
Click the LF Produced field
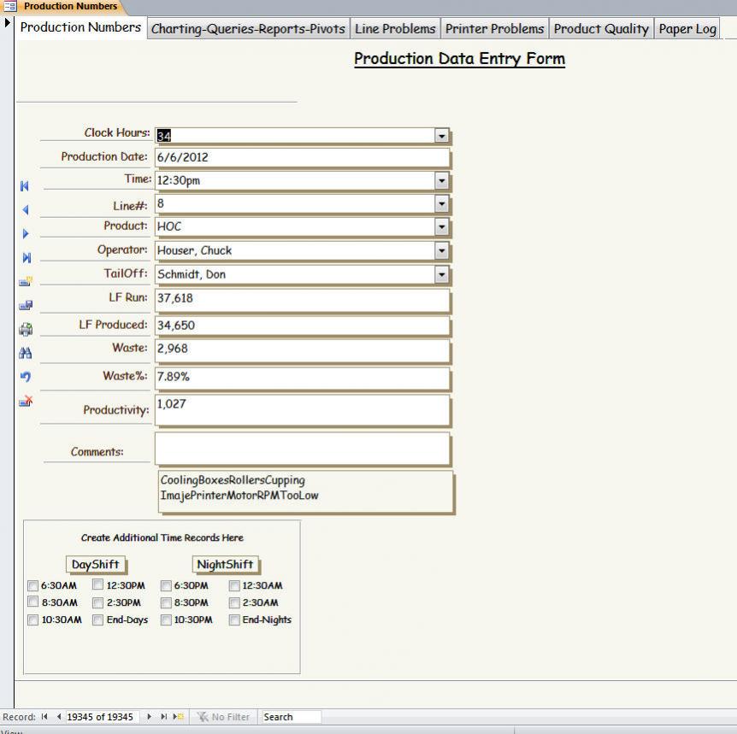pyautogui.click(x=302, y=326)
